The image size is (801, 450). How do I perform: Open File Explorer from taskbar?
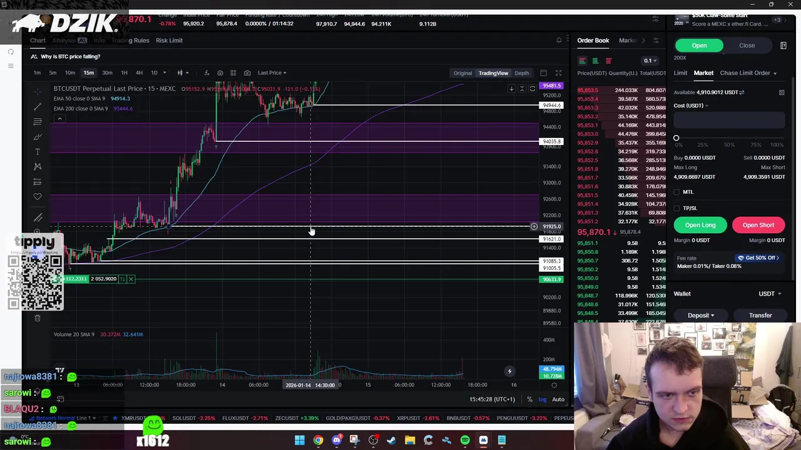click(410, 440)
